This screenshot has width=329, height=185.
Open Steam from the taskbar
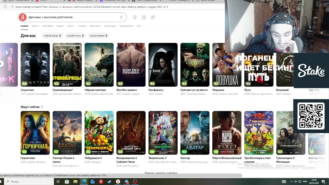pyautogui.click(x=109, y=182)
